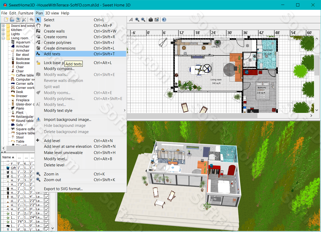Select Dresser in the catalog tree
The image size is (321, 232).
(22, 96)
